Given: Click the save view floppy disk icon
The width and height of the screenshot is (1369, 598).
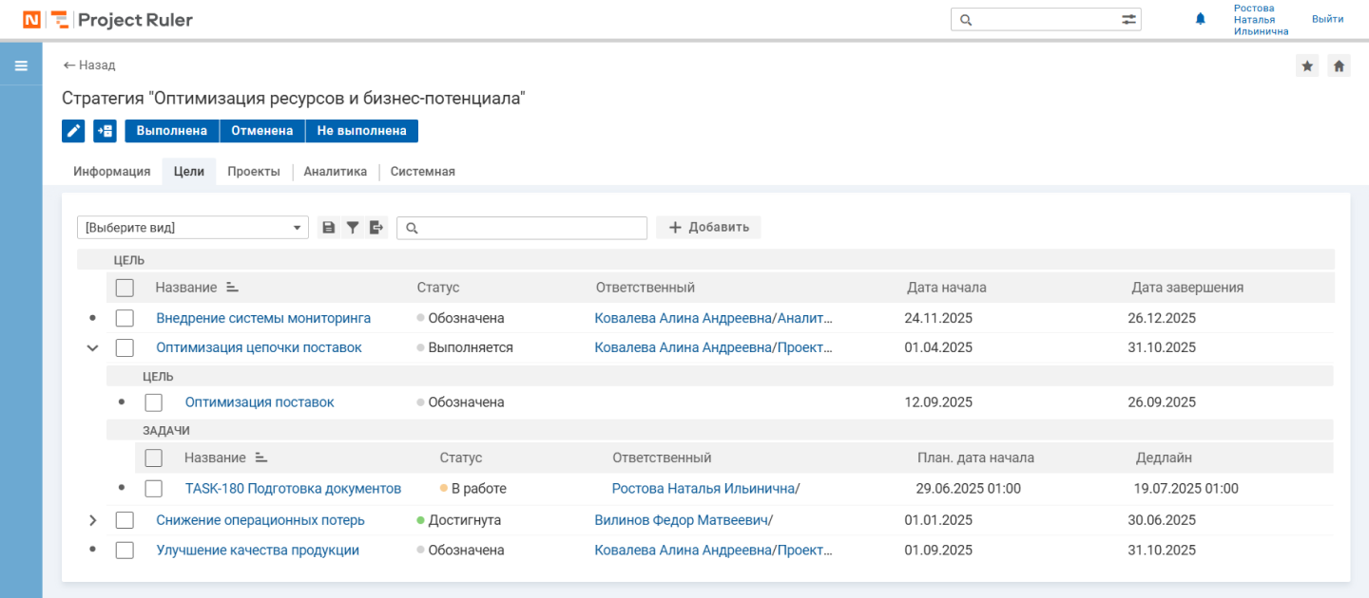Looking at the screenshot, I should point(329,228).
